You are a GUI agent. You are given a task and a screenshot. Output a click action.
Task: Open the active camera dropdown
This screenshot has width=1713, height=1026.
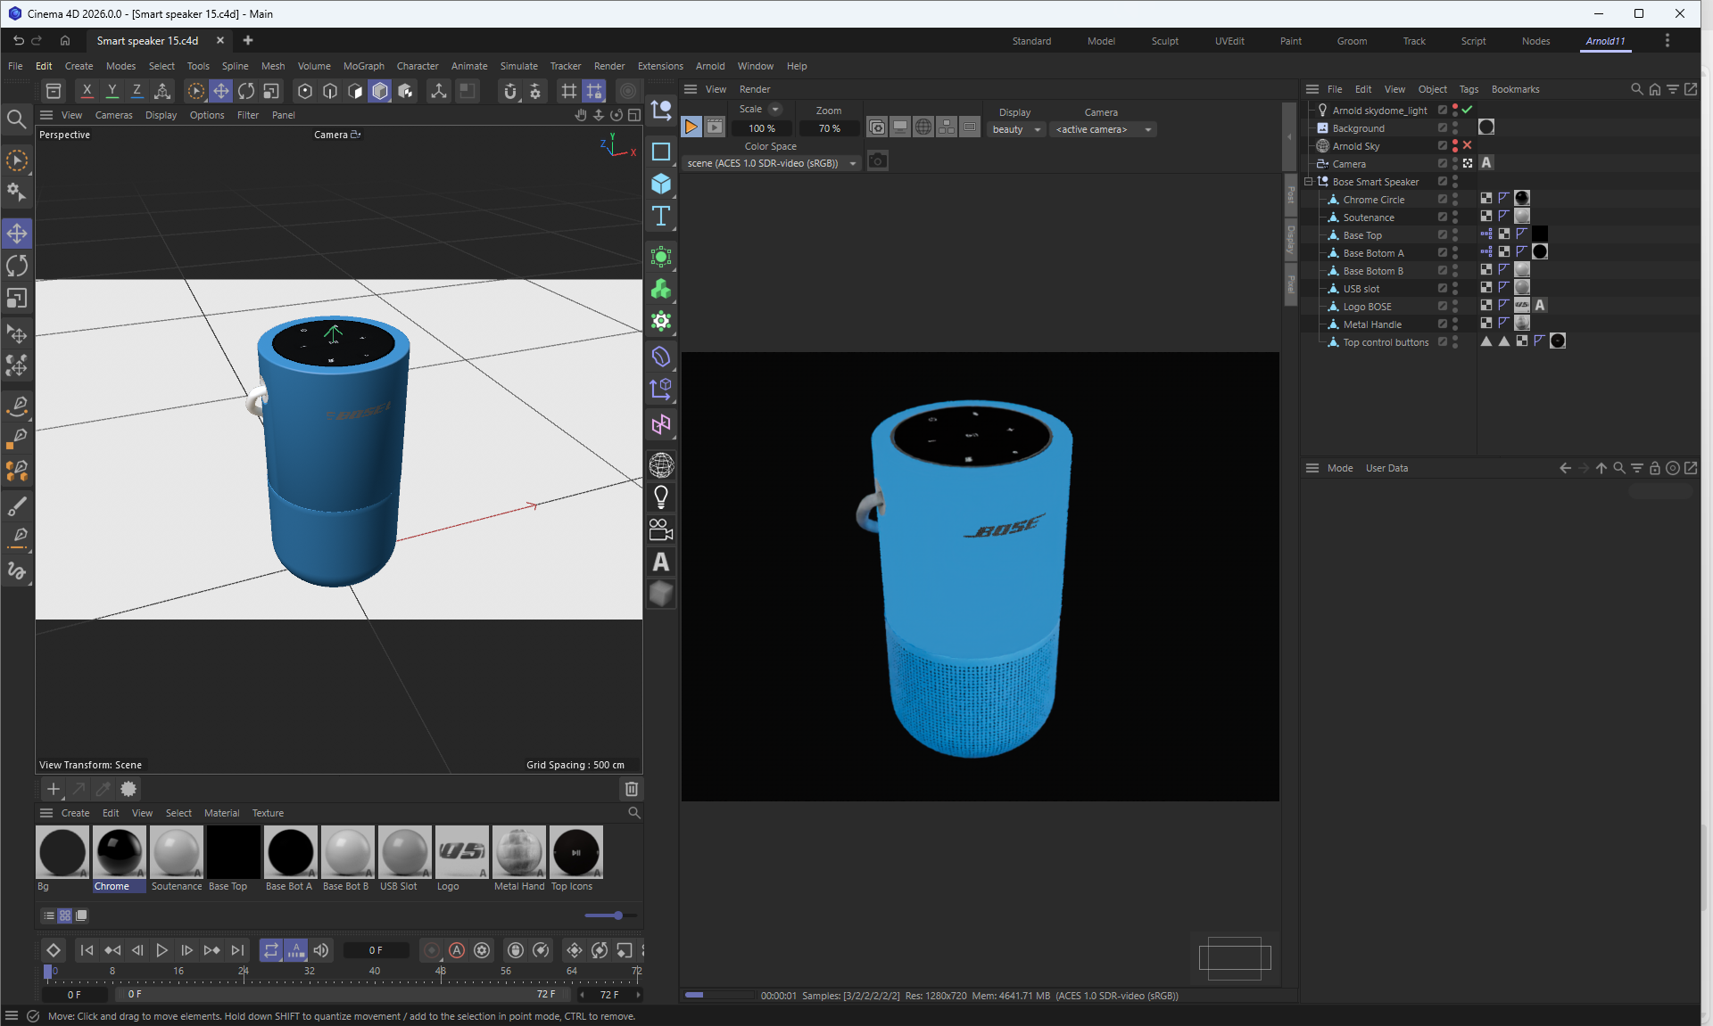click(1102, 130)
